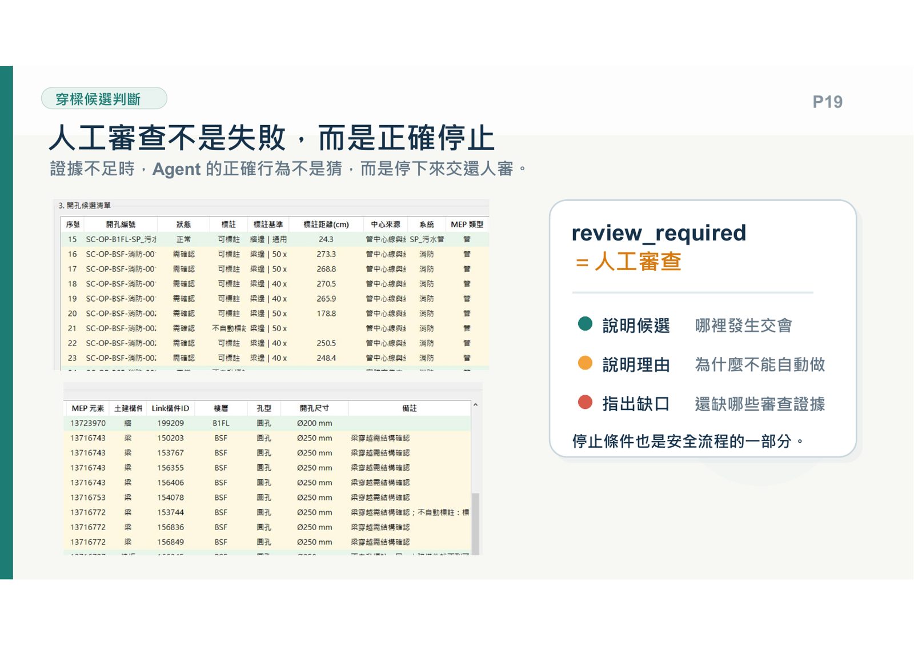Select row 16 in the candidate list
Screen dimensions: 914x646
274,254
